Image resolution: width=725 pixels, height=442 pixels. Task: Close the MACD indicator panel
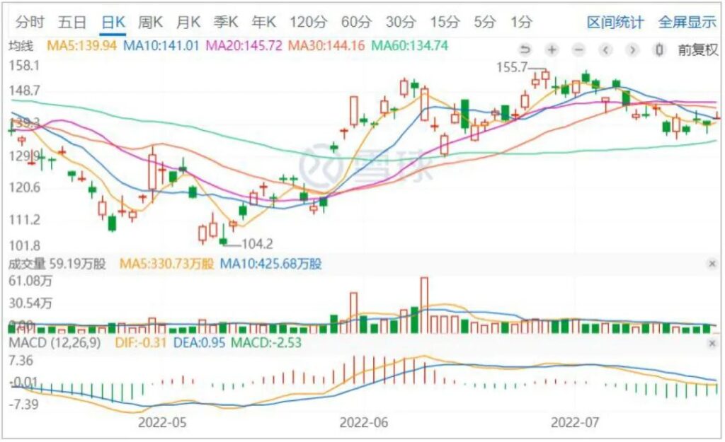(712, 343)
